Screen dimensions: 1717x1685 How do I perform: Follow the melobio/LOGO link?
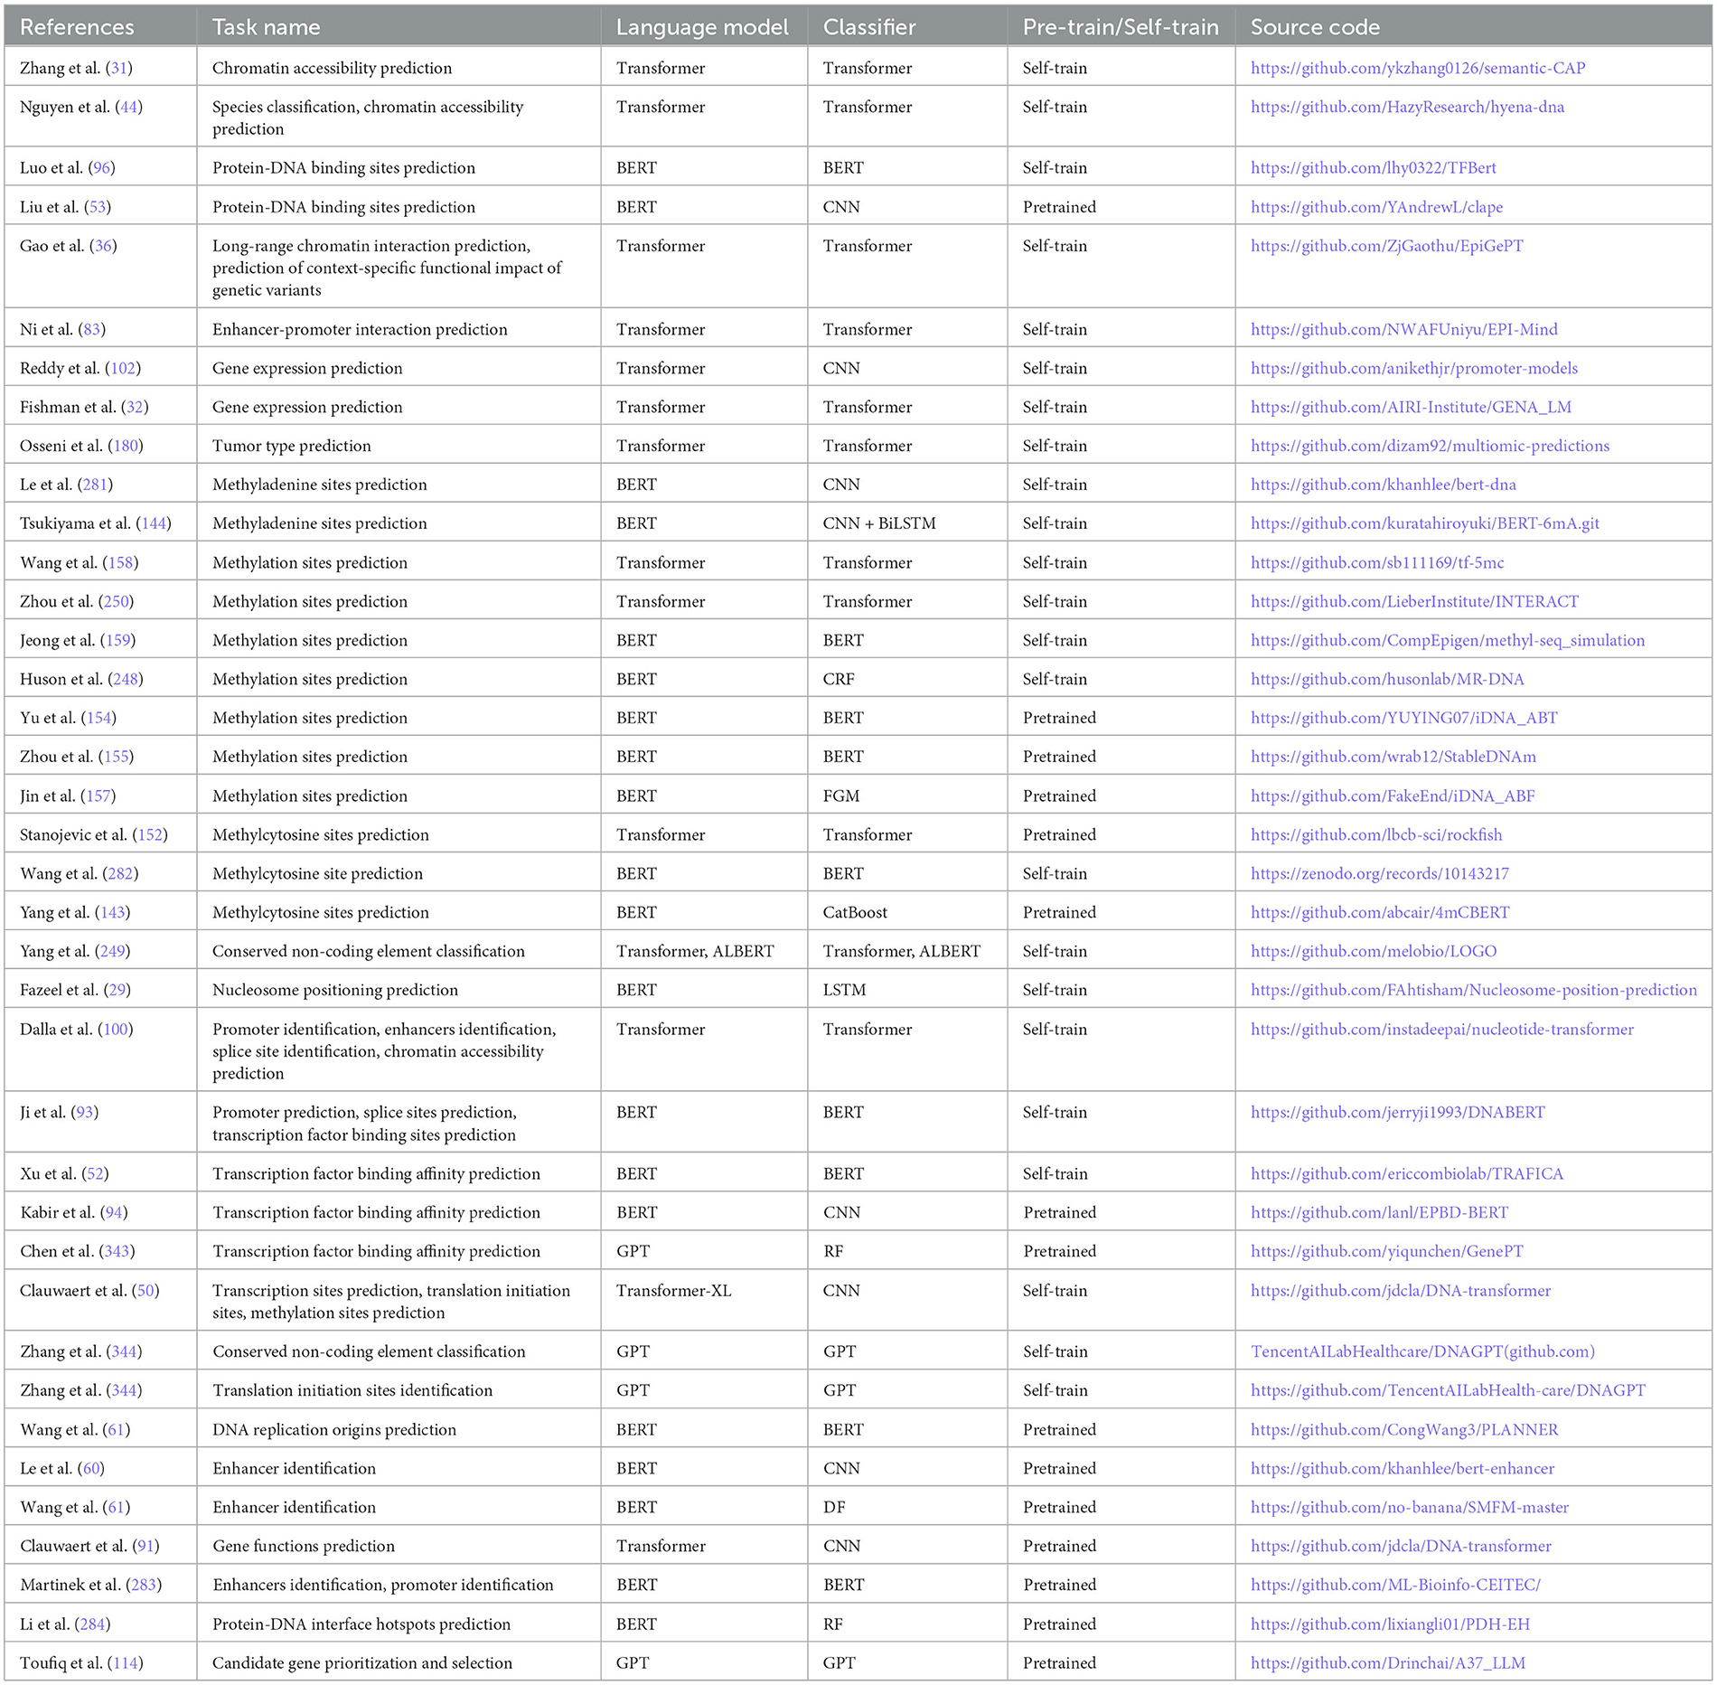pyautogui.click(x=1374, y=951)
